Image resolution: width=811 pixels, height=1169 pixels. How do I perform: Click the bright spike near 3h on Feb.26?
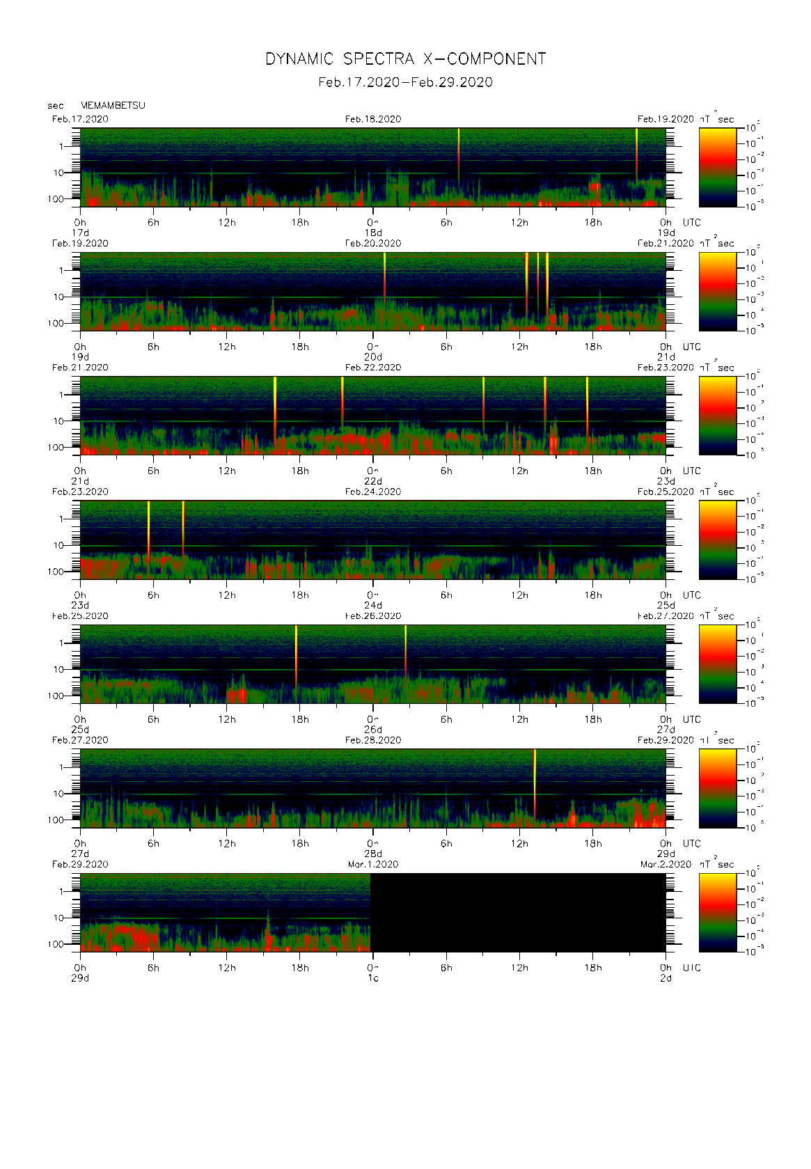coord(406,651)
